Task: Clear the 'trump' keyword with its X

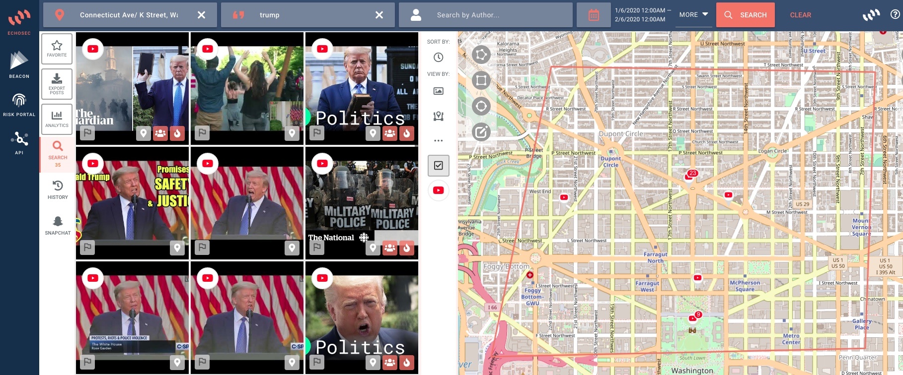Action: (379, 15)
